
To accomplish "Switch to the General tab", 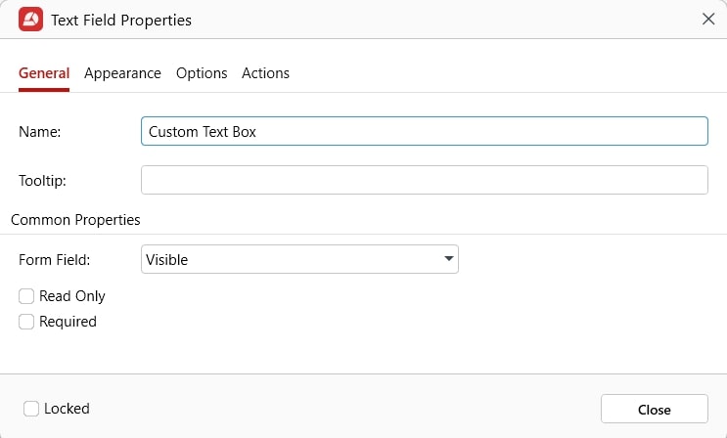I will (44, 73).
